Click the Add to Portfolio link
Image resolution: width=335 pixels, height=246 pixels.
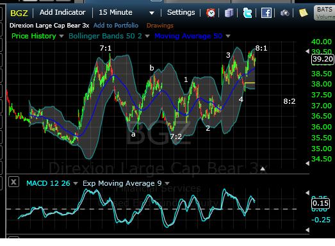coord(116,26)
